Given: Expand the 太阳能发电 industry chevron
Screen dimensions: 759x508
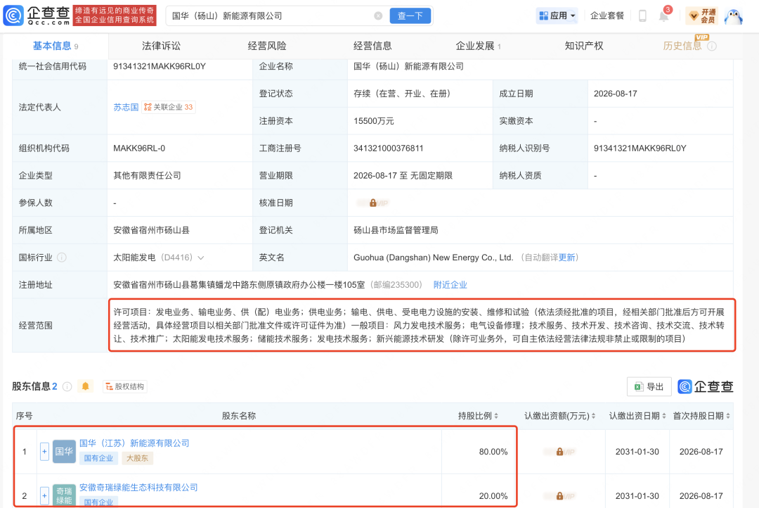Looking at the screenshot, I should click(x=201, y=258).
